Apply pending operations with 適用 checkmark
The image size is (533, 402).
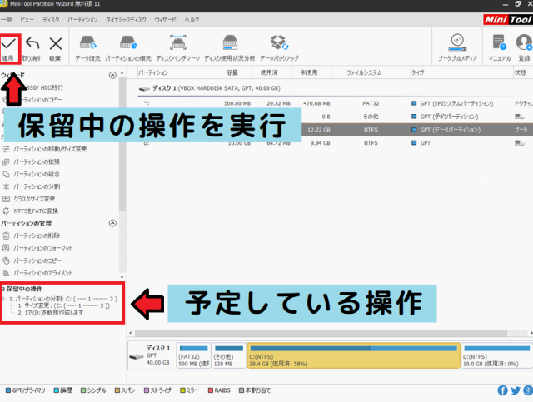click(9, 48)
